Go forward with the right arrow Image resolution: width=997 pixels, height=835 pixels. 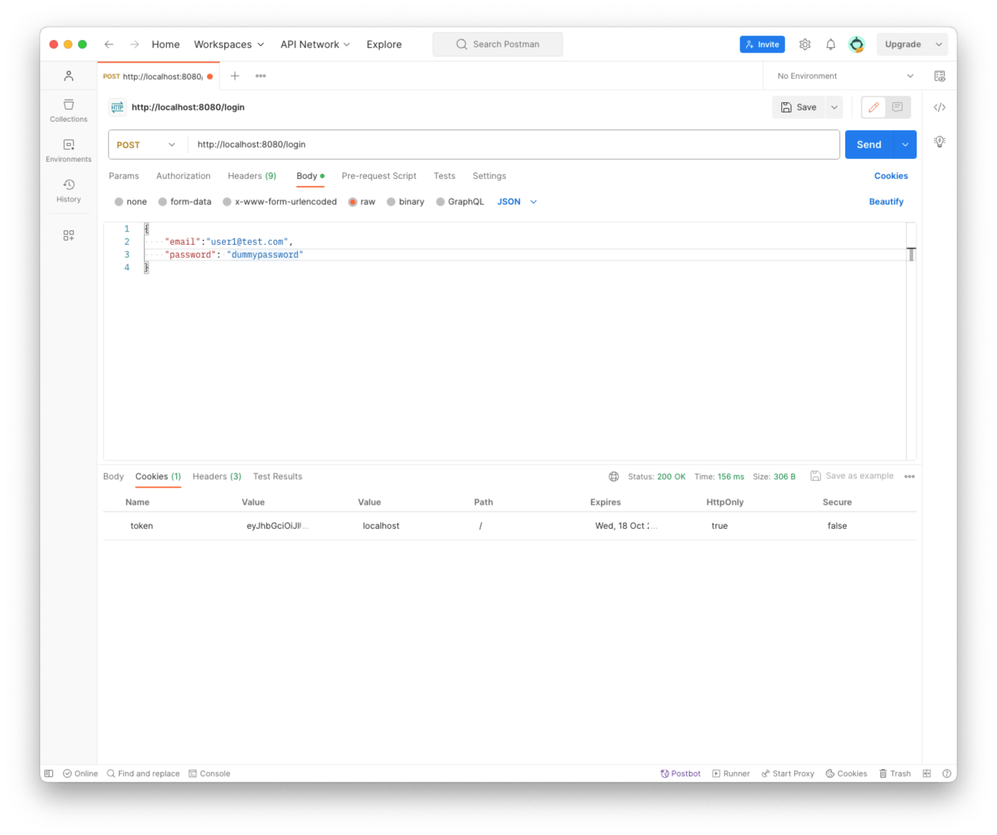135,44
